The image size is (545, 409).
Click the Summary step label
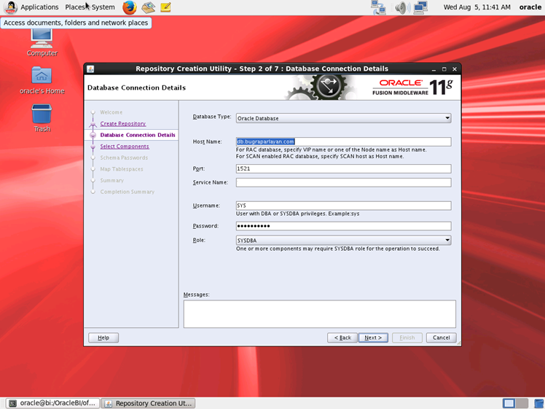click(x=112, y=181)
